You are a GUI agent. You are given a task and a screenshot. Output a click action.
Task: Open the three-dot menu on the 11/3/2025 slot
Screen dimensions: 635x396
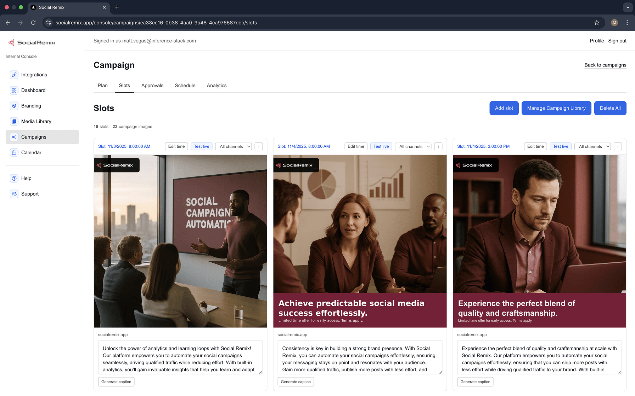[x=259, y=146]
